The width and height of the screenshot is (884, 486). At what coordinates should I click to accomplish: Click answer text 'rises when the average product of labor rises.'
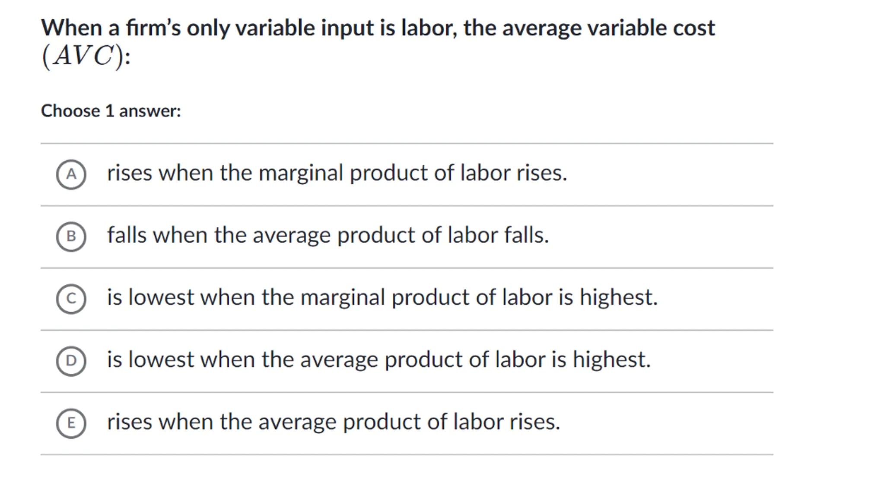(333, 422)
